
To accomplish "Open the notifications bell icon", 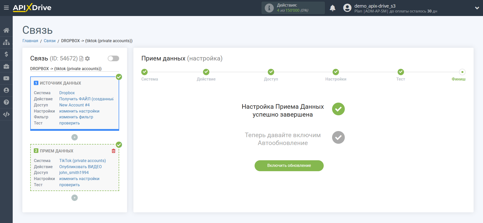I will click(x=333, y=8).
